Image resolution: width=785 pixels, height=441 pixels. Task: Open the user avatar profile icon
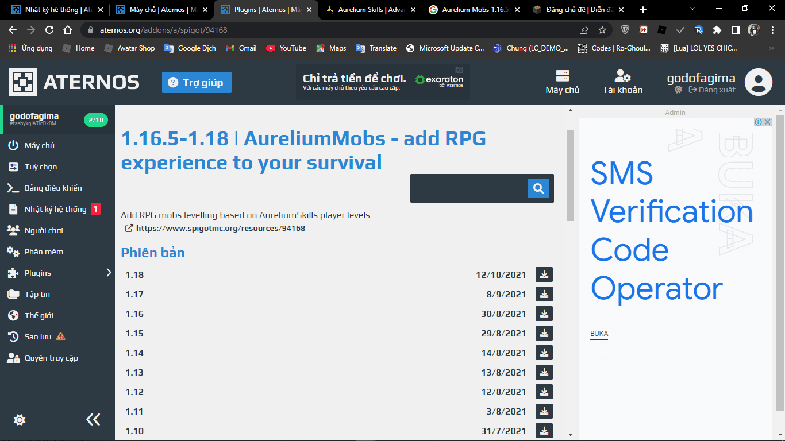pos(758,82)
